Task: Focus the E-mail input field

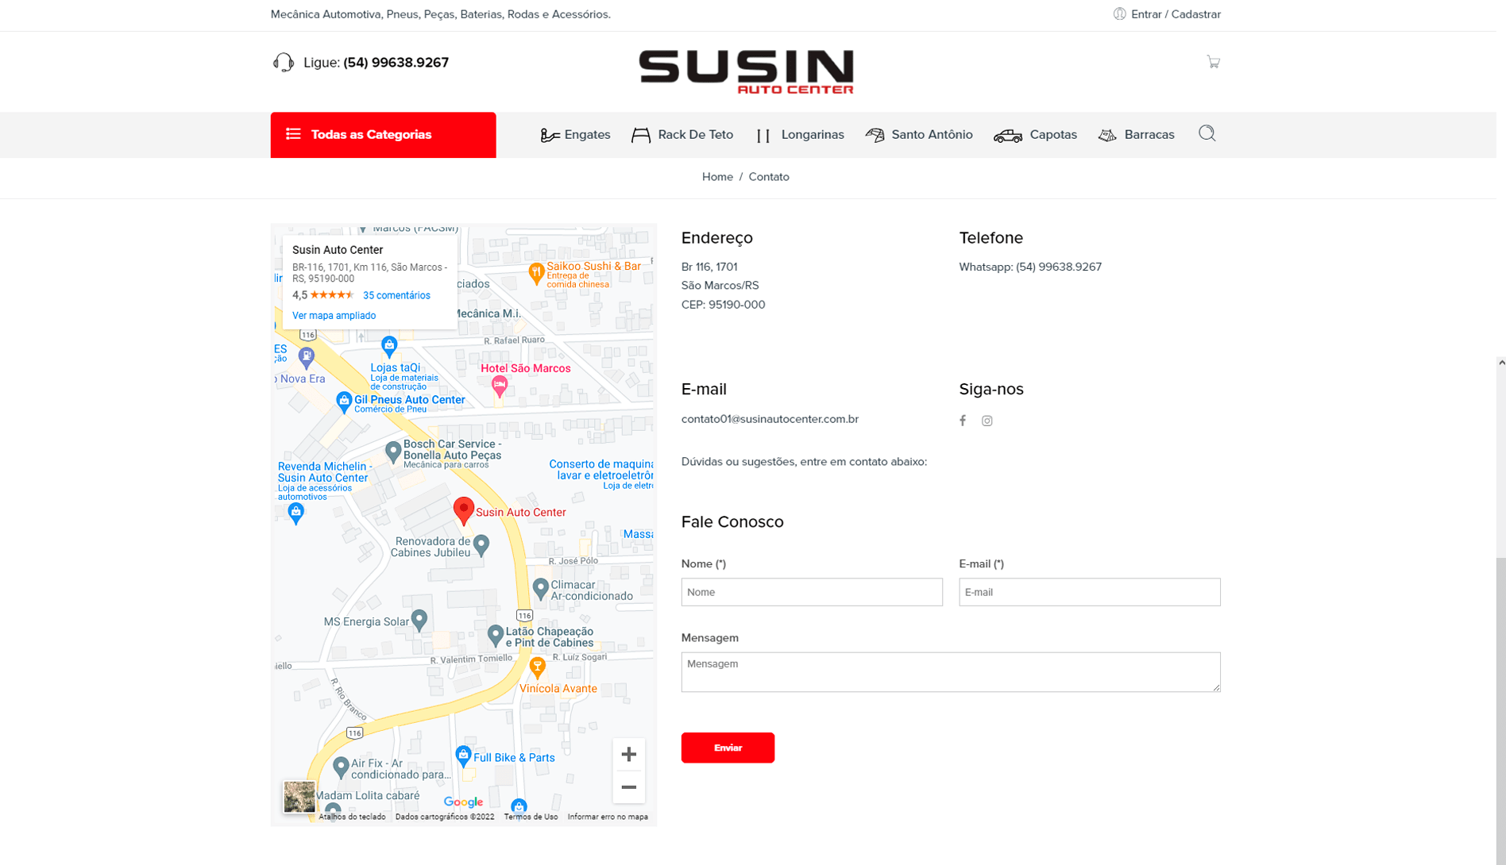Action: click(x=1089, y=592)
